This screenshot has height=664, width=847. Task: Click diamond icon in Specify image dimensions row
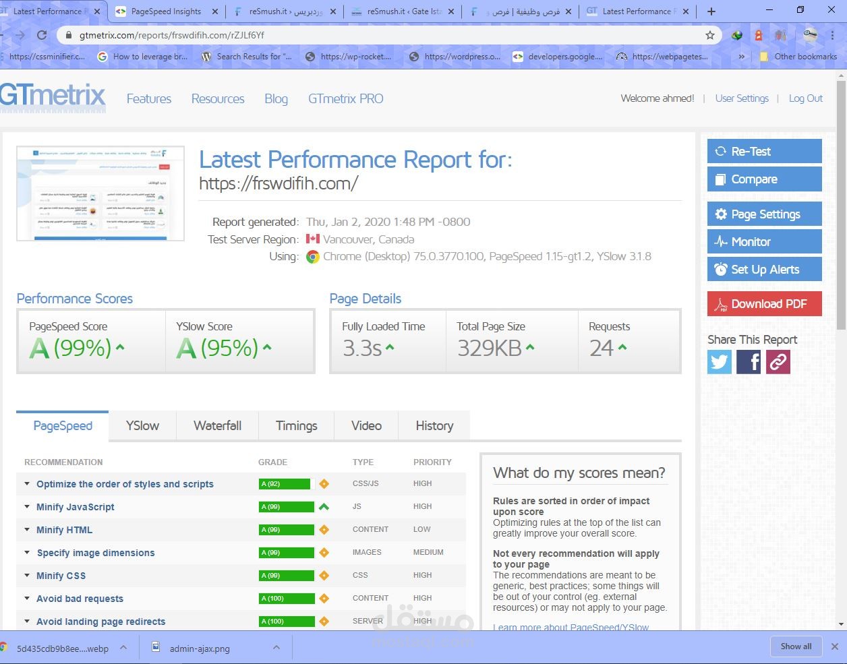pyautogui.click(x=324, y=553)
